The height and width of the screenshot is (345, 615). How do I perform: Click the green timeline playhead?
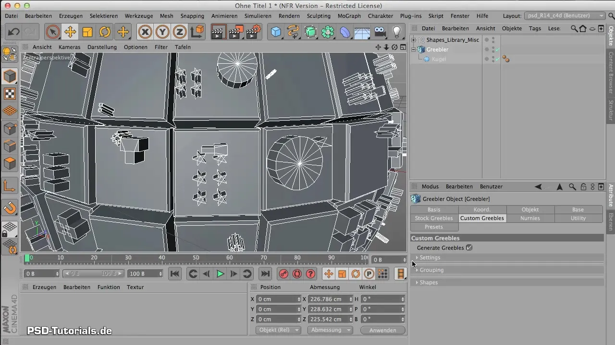coord(27,259)
